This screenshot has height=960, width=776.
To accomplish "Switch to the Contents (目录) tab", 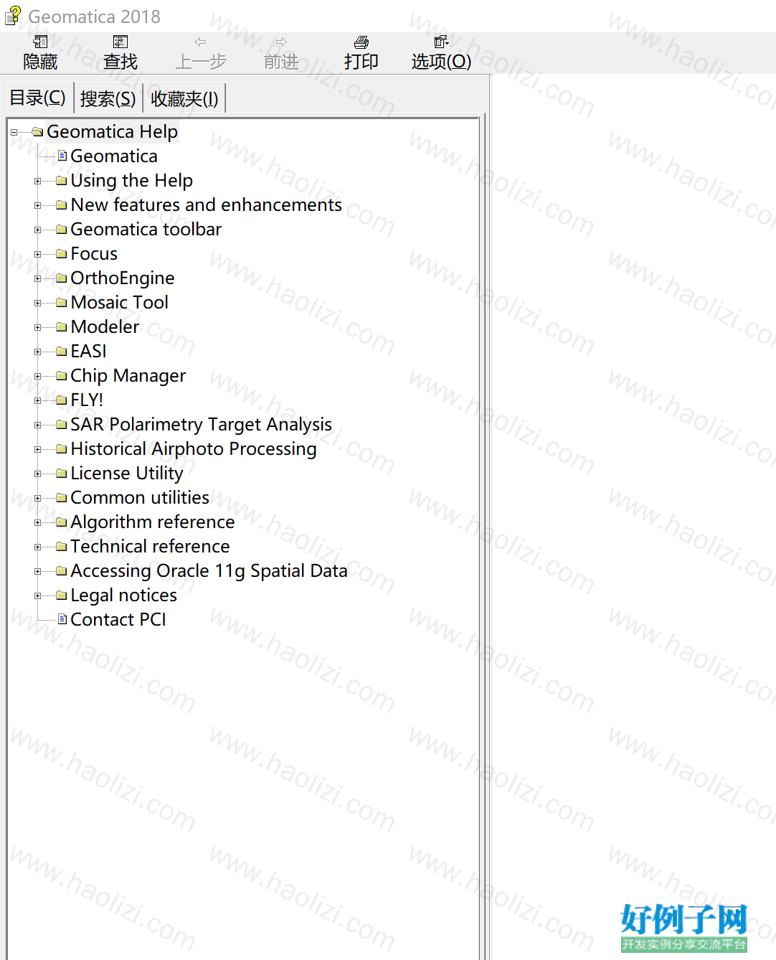I will click(37, 98).
